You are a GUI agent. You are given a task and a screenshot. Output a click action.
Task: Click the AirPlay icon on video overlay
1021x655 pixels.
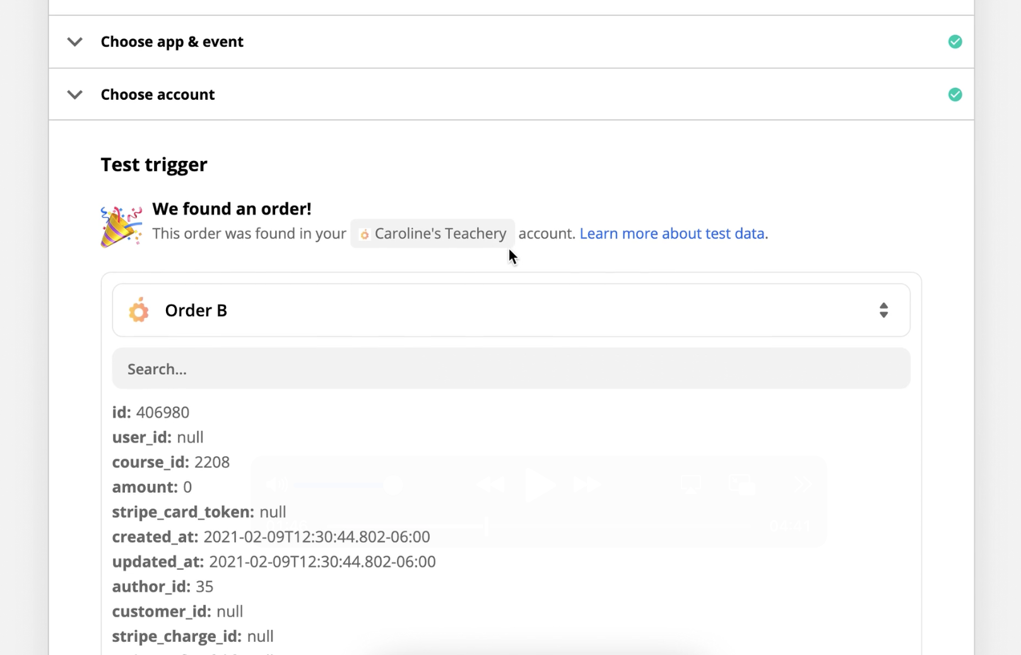tap(690, 485)
